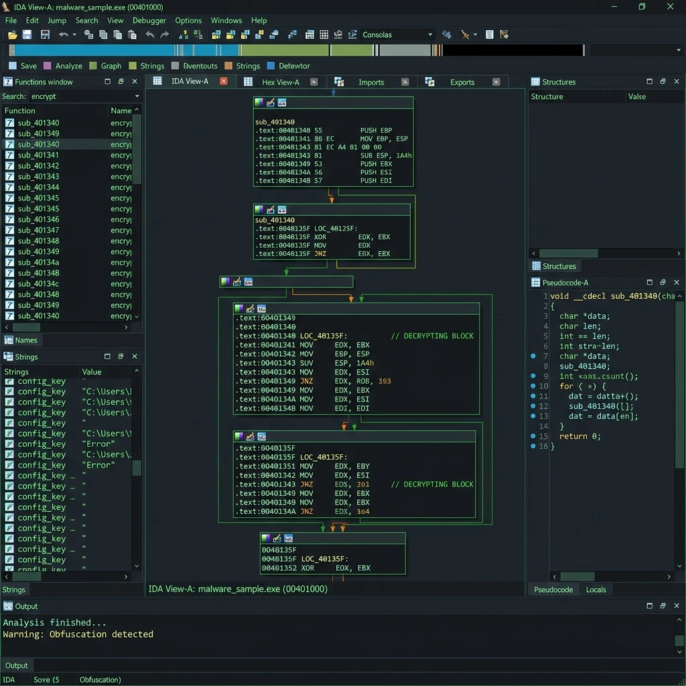Image resolution: width=686 pixels, height=686 pixels.
Task: Toggle breakpoint dot on pseudocode line 15
Action: pyautogui.click(x=533, y=435)
